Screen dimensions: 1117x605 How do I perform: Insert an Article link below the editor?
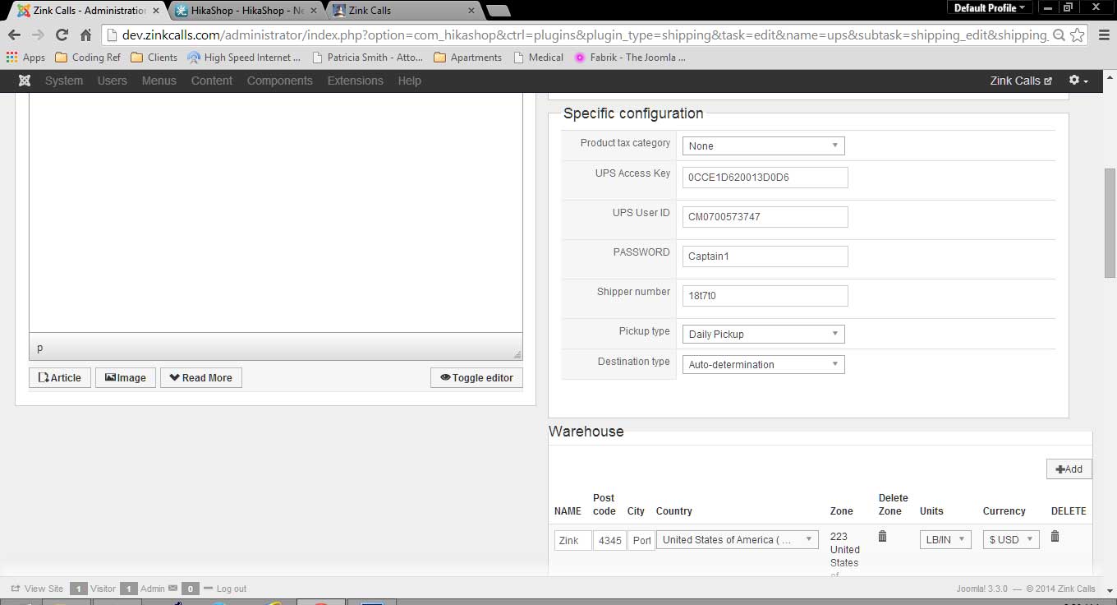coord(60,377)
